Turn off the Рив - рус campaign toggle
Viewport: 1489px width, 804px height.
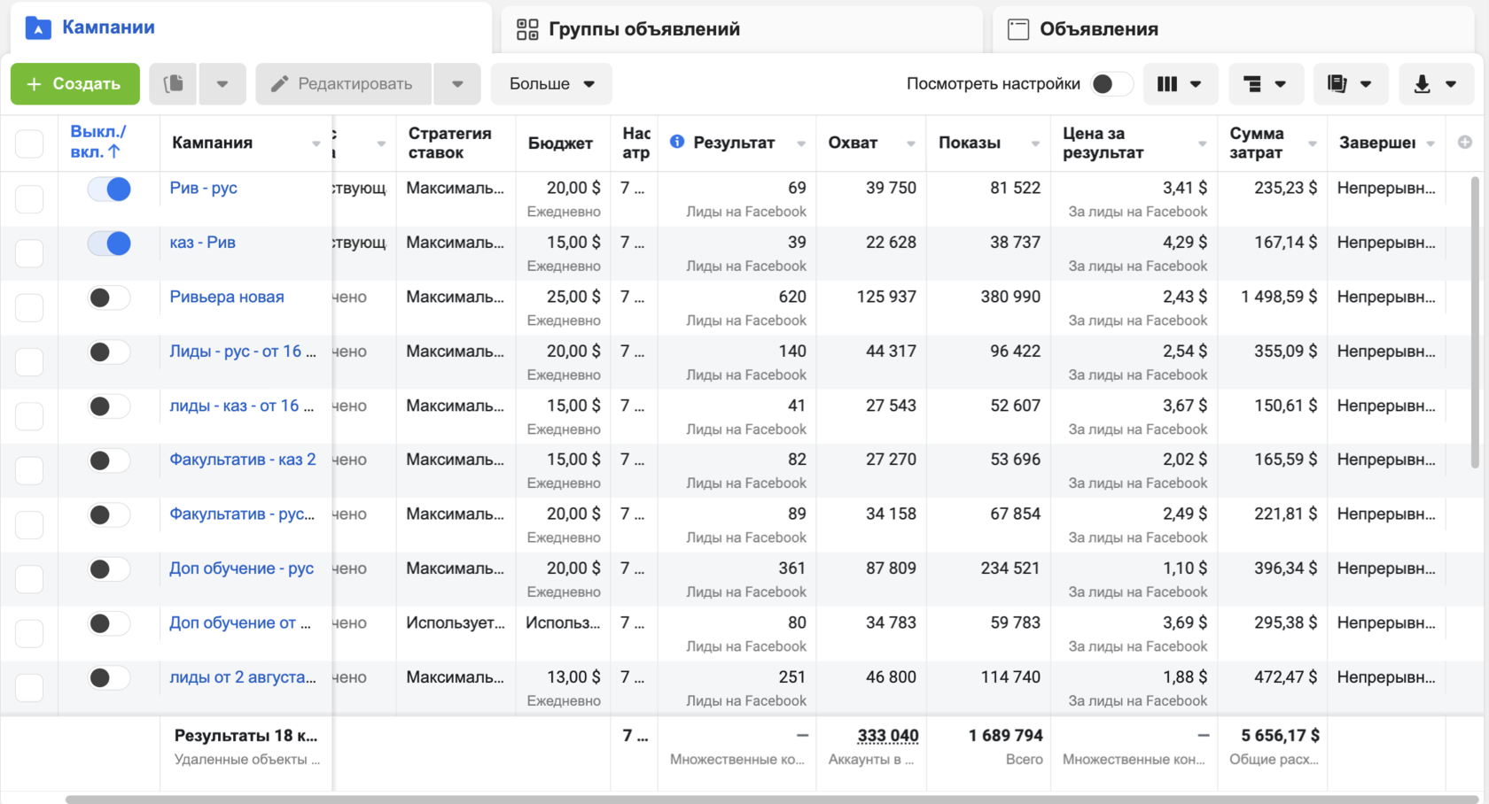click(x=109, y=189)
